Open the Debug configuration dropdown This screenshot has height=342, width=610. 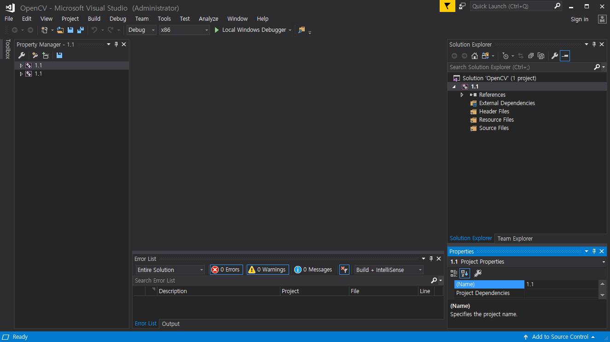coord(142,30)
